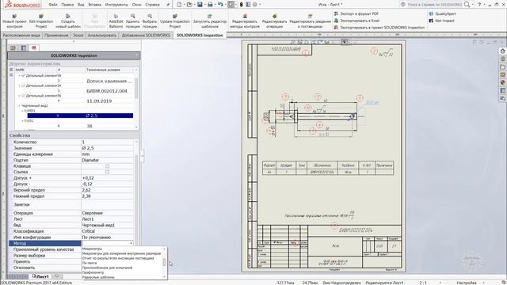Click the Заметки value field
This screenshot has width=507, height=285.
107,204
